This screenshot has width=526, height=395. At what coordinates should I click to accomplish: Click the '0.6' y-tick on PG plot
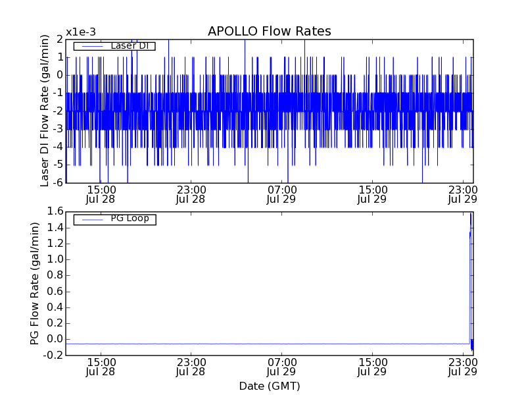click(x=55, y=291)
